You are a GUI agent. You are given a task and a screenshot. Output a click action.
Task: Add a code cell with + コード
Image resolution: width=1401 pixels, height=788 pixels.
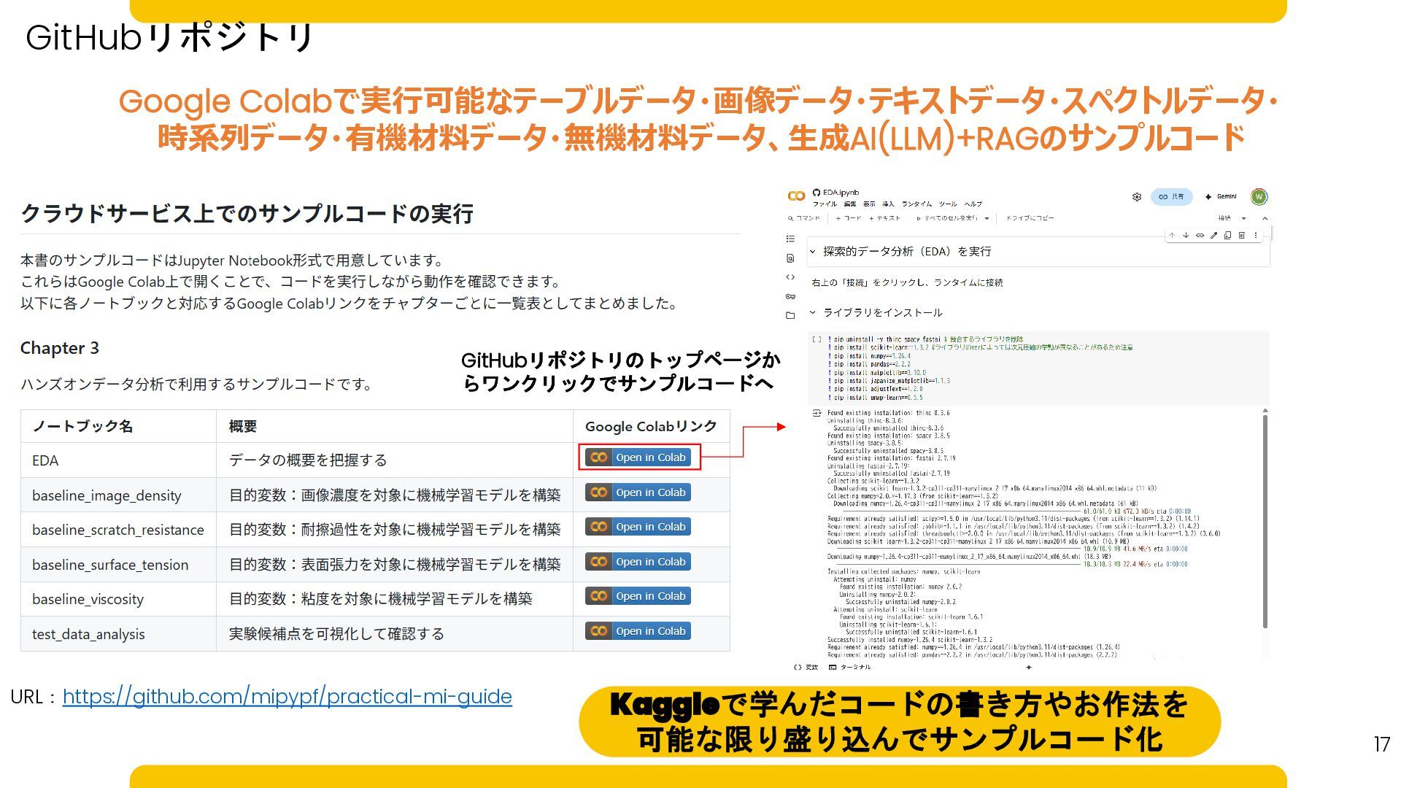pos(849,218)
